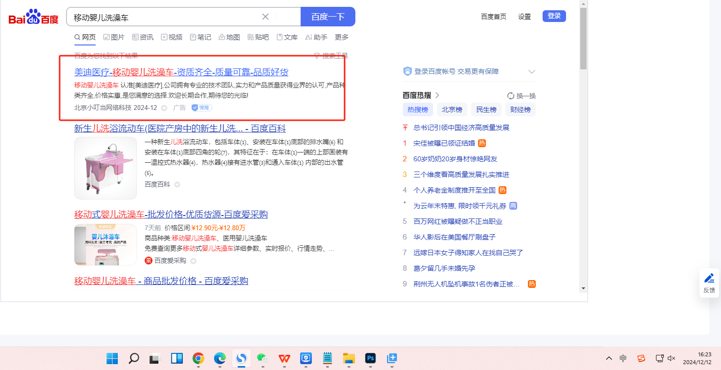Select the 北京榜 hot list filter
721x370 pixels.
452,109
